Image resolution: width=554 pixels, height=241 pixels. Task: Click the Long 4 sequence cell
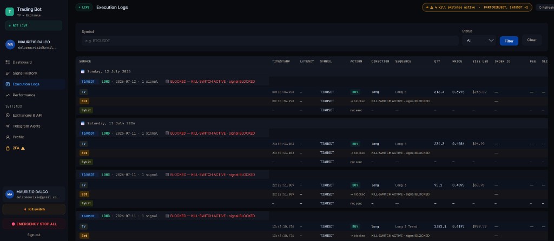coord(401,144)
